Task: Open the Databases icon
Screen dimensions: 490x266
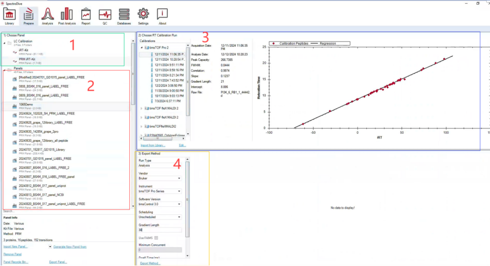Action: coord(124,16)
